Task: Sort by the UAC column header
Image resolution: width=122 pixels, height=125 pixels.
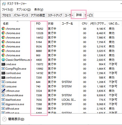Action: [x=114, y=24]
